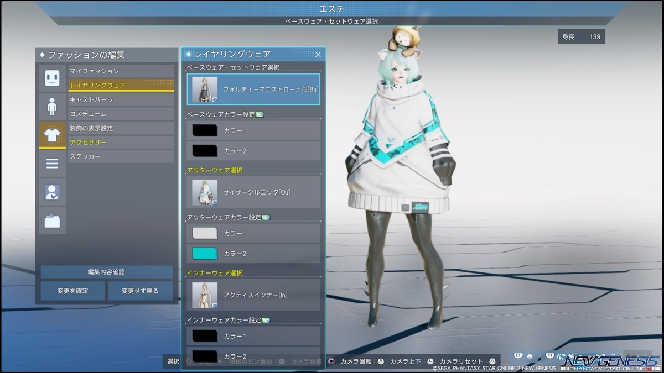Click カメラ回転 hint in bottom bar
Screen dimensions: 664x373
point(362,361)
